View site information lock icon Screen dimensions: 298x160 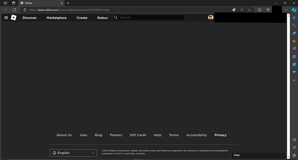pyautogui.click(x=25, y=10)
